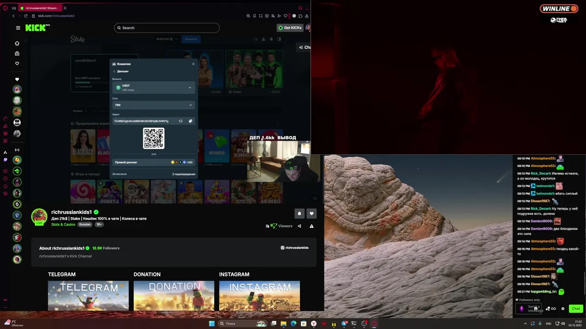586x329 pixels.
Task: Open the DONATION panel banner
Action: tap(174, 296)
